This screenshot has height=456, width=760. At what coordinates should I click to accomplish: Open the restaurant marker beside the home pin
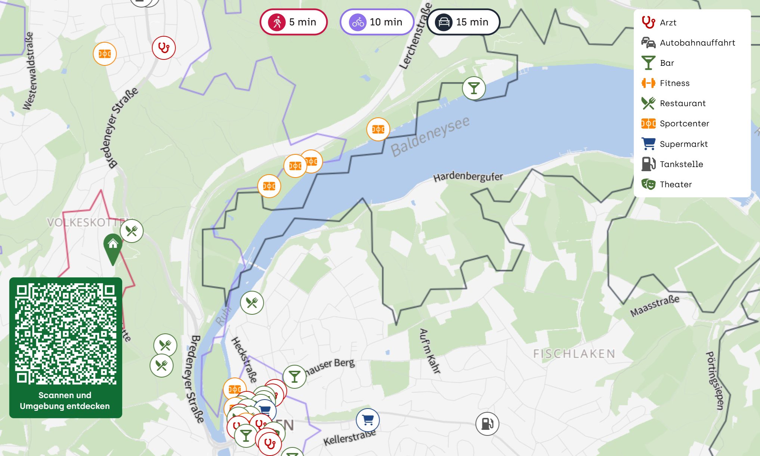[x=132, y=231]
